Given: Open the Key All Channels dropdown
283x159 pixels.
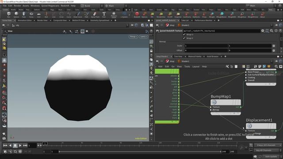Looking at the screenshot, I should pyautogui.click(x=268, y=150).
